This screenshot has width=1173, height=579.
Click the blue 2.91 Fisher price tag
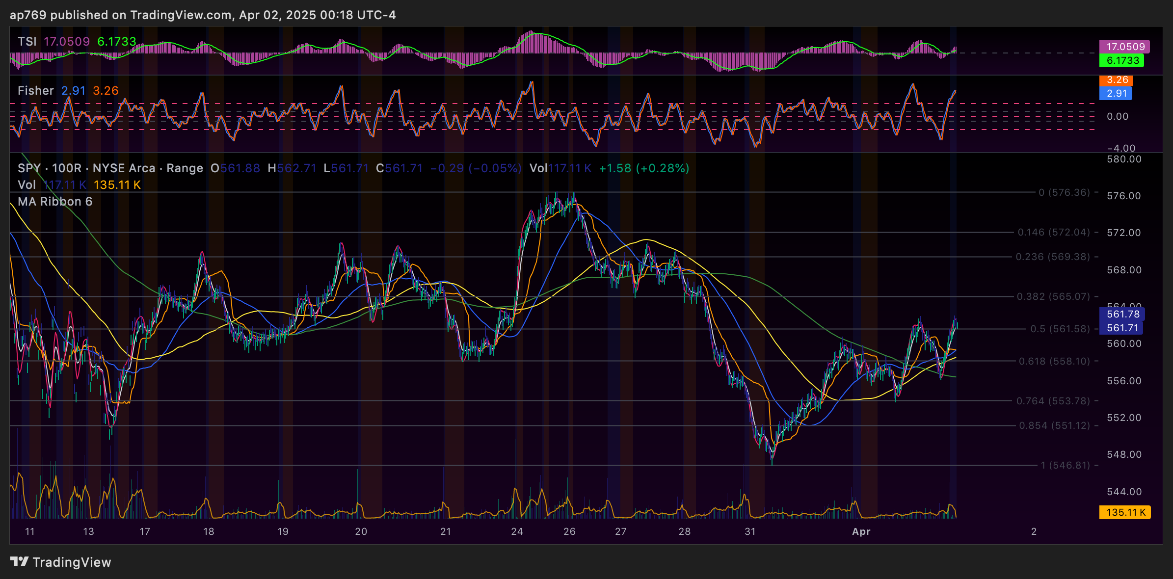coord(1116,93)
